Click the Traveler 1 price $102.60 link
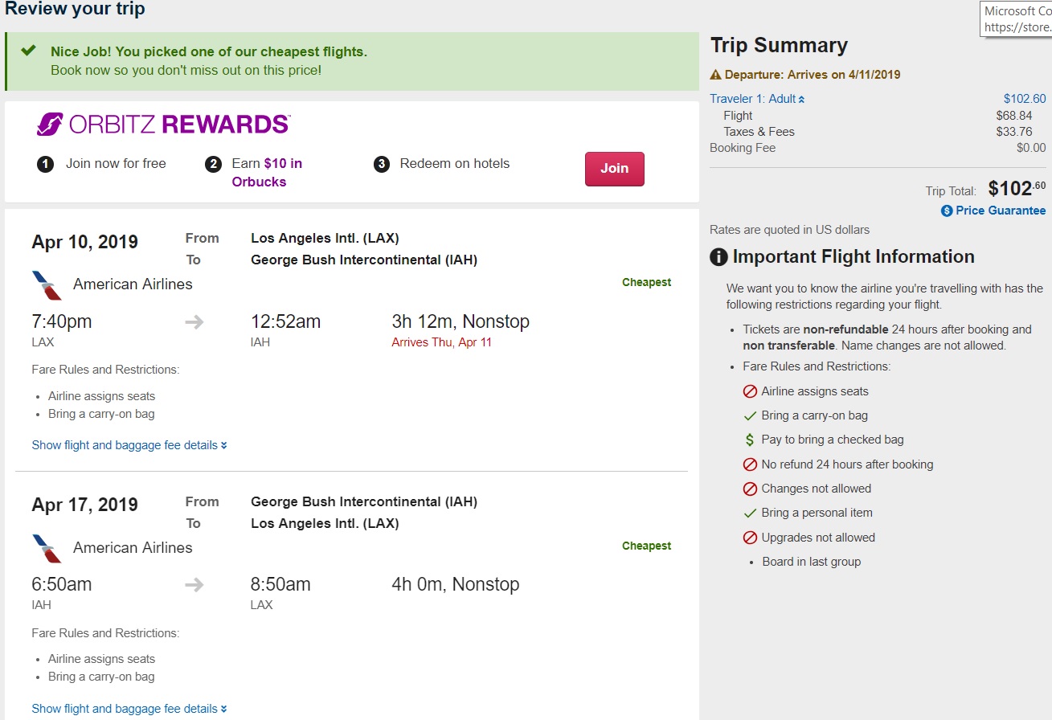This screenshot has width=1052, height=720. tap(1025, 99)
